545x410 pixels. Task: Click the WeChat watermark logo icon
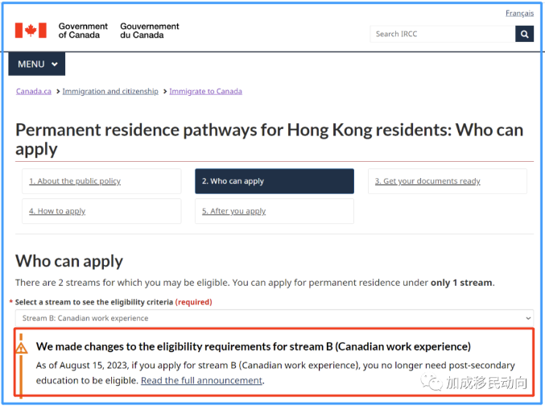[x=431, y=382]
